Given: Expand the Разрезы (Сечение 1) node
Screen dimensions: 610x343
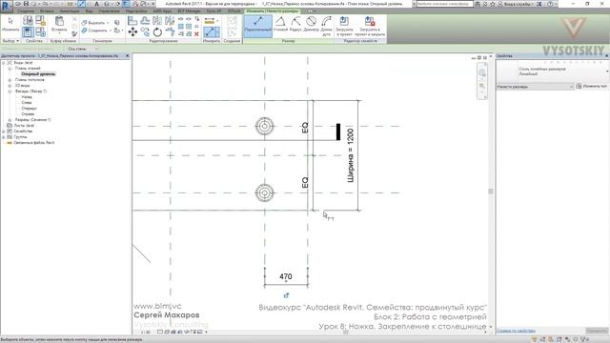Looking at the screenshot, I should pyautogui.click(x=10, y=120).
